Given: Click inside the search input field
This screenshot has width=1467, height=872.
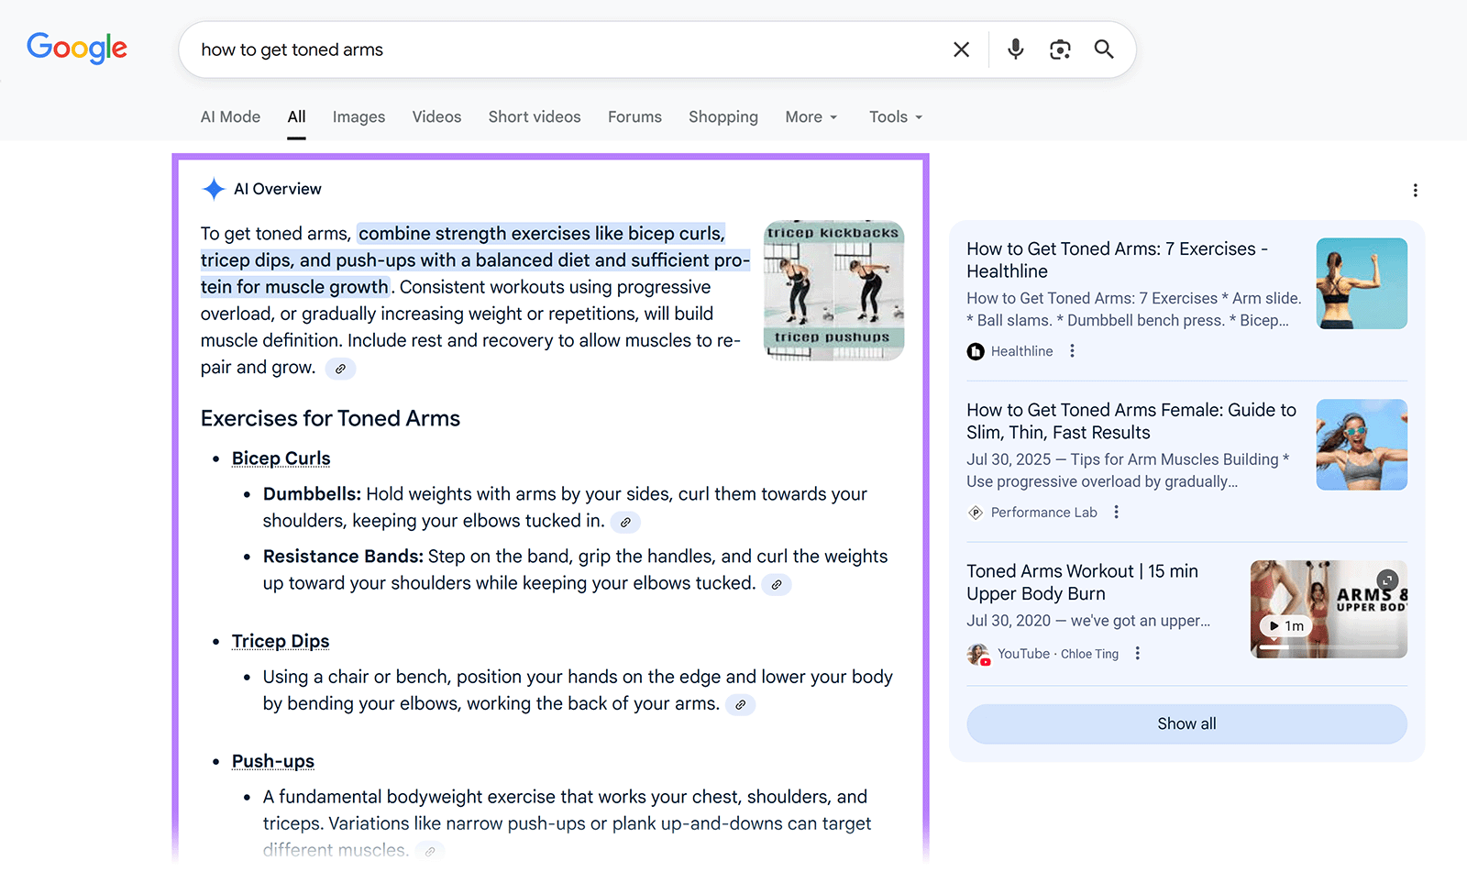Looking at the screenshot, I should pyautogui.click(x=550, y=50).
